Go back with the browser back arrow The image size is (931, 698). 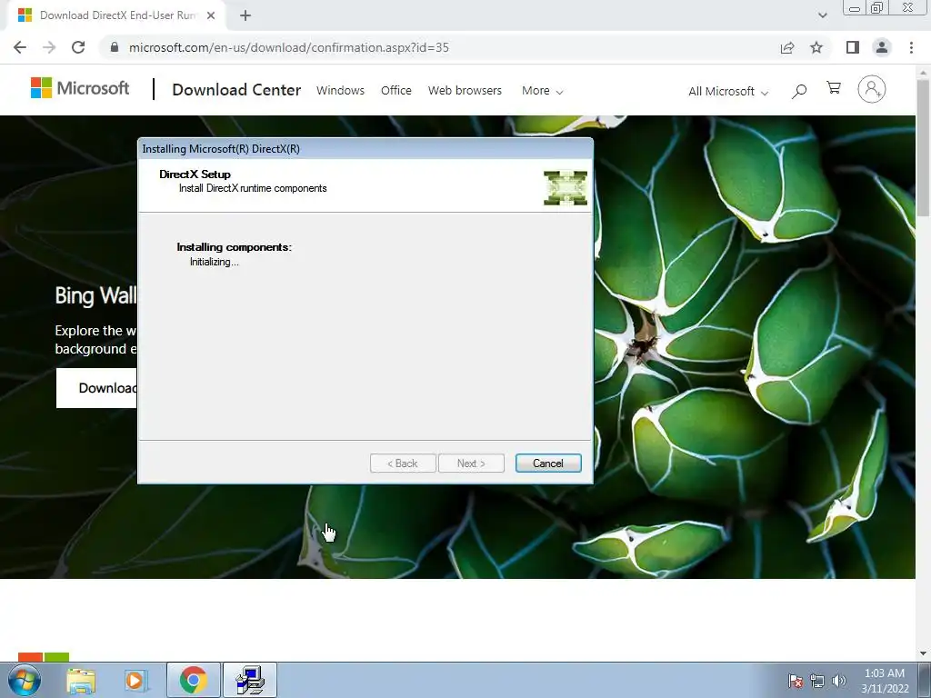[20, 47]
